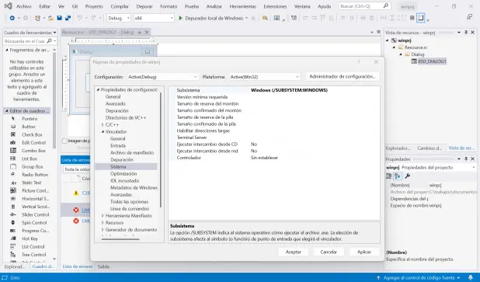Image resolution: width=480 pixels, height=282 pixels.
Task: Select Optimización in the property tree
Action: (123, 173)
